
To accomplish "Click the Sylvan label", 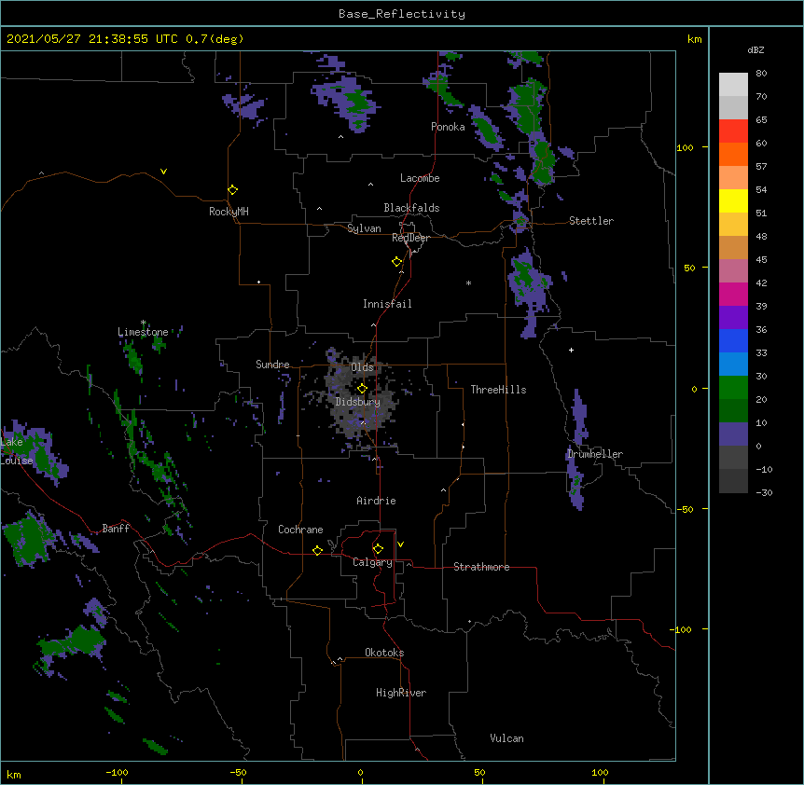I will (364, 228).
